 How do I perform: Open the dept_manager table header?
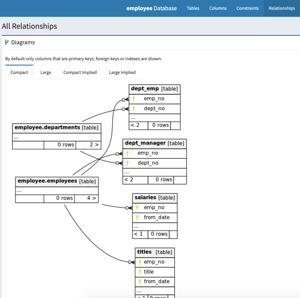click(x=154, y=144)
